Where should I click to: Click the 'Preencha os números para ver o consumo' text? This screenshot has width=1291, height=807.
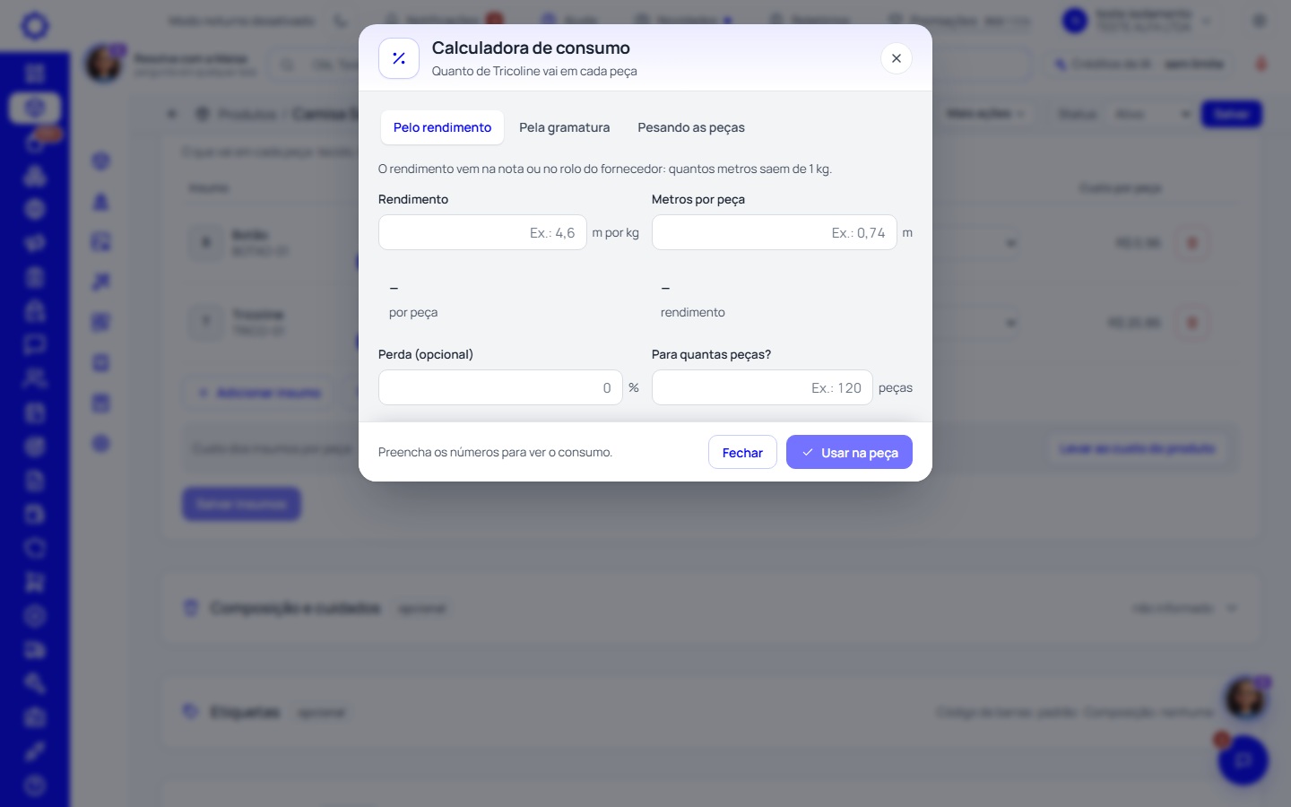click(x=495, y=452)
